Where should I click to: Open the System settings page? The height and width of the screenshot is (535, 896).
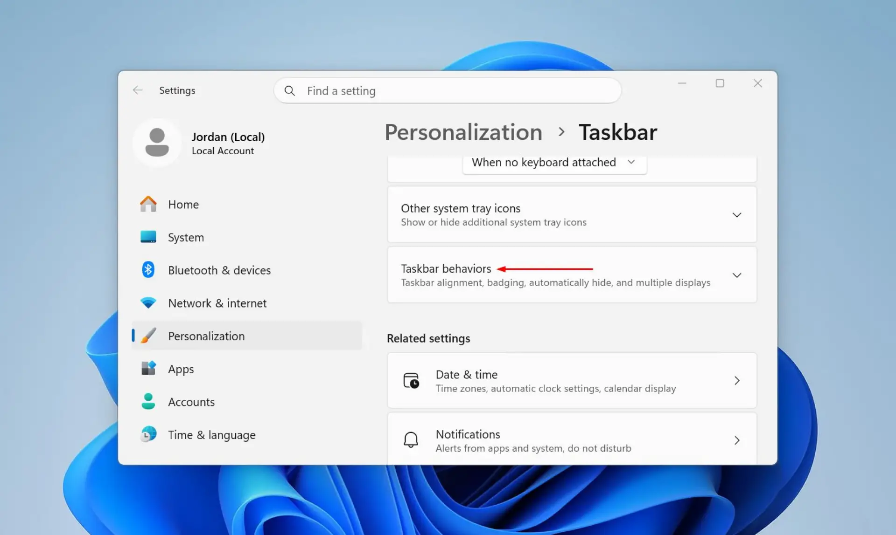click(247, 237)
